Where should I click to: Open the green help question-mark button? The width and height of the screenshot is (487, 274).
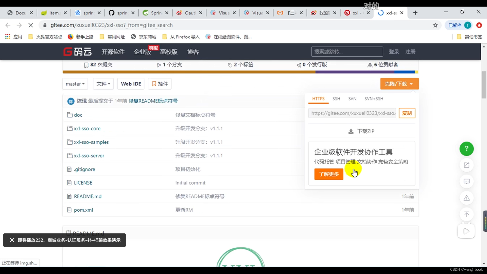pos(466,149)
